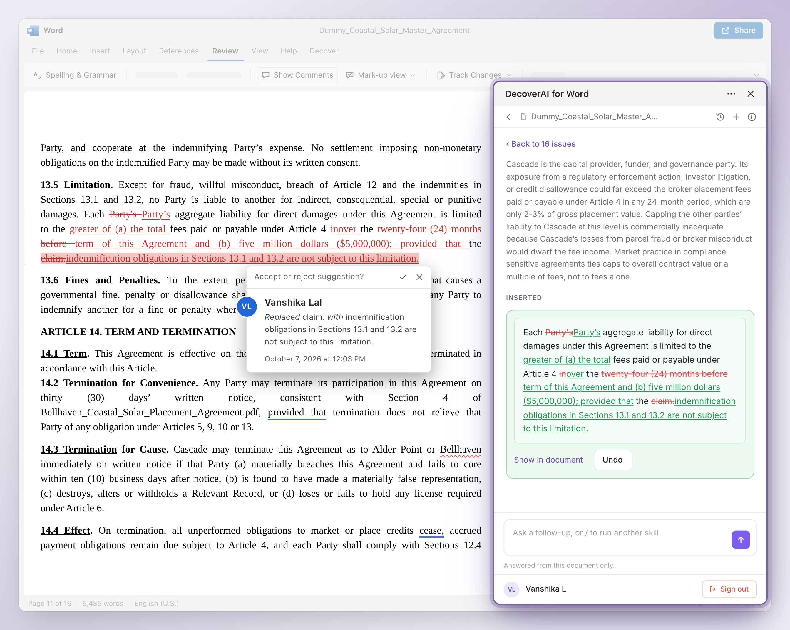
Task: Click Back to 16 issues link
Action: (541, 144)
